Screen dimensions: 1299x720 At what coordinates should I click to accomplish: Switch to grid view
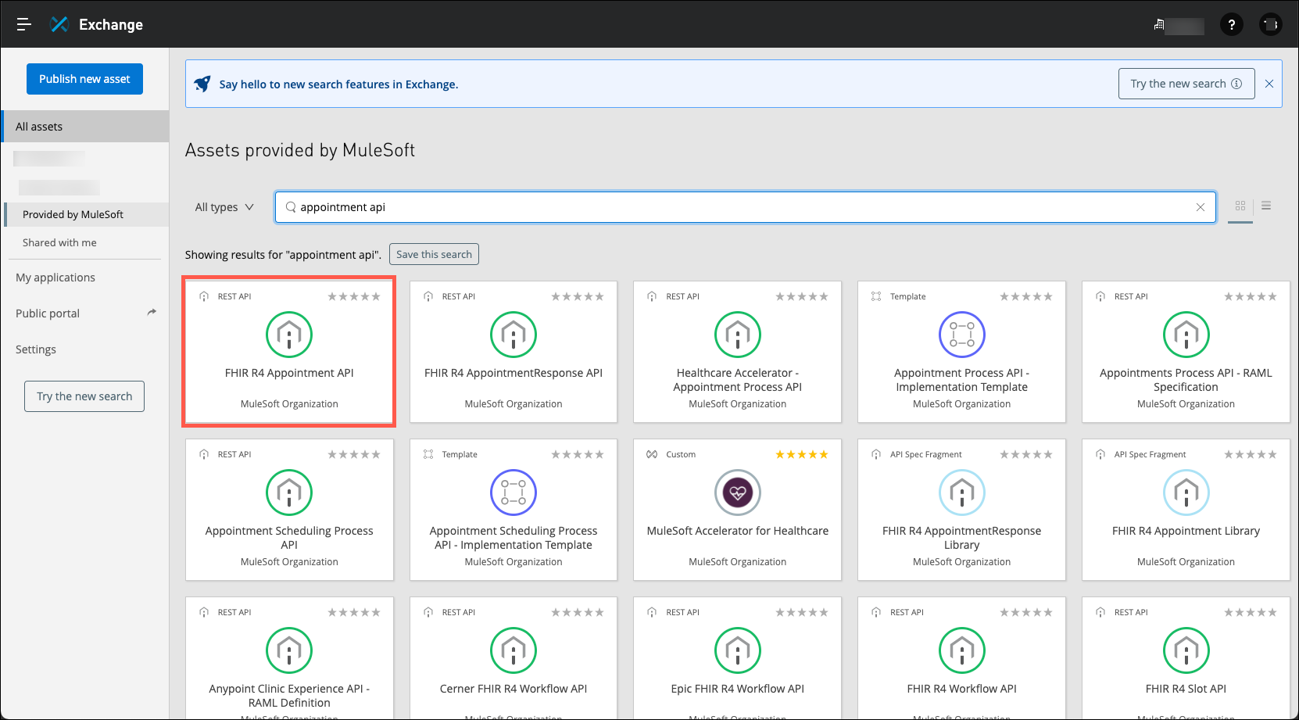pyautogui.click(x=1240, y=206)
